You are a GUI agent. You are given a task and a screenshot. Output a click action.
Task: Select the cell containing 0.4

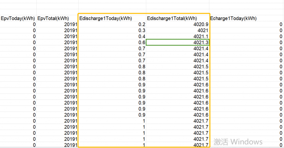tap(112, 36)
